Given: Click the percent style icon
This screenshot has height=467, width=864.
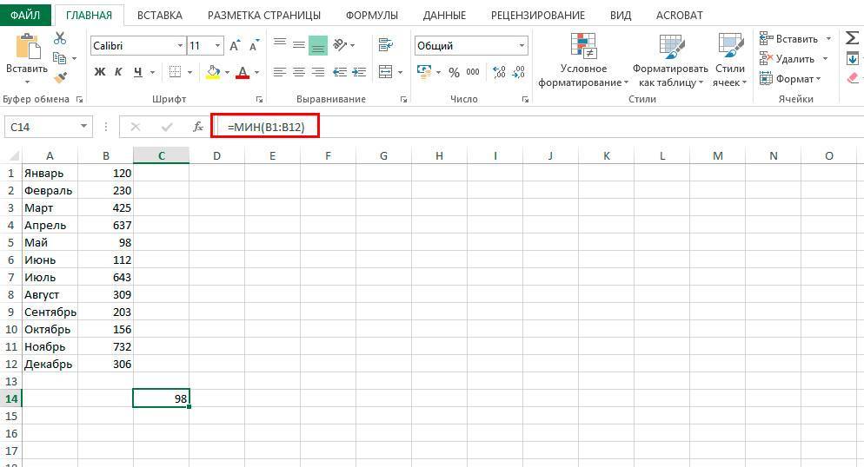Looking at the screenshot, I should click(x=454, y=72).
